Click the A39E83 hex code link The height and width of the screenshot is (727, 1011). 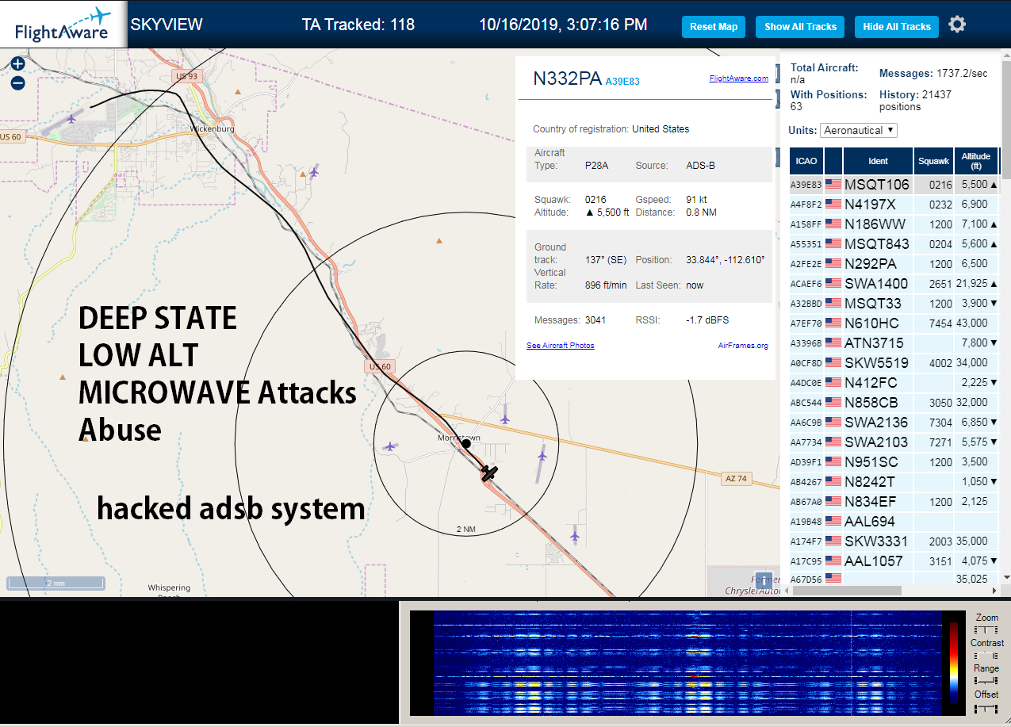pos(622,81)
